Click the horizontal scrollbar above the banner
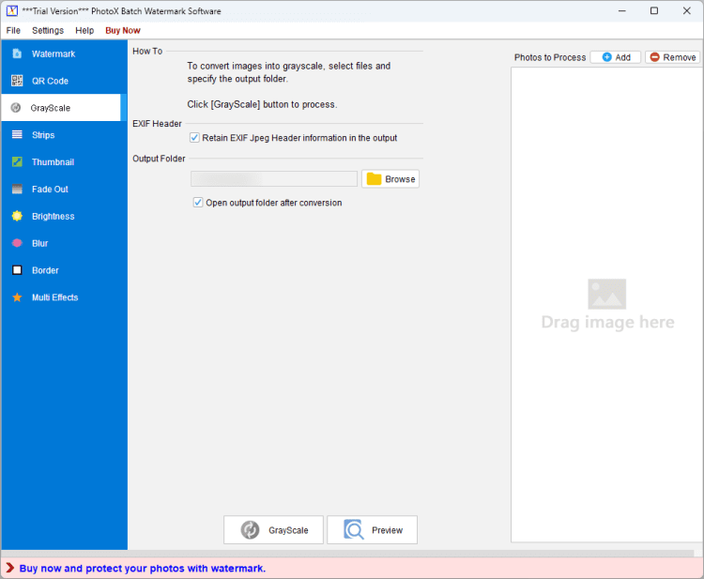704x579 pixels. [348, 553]
